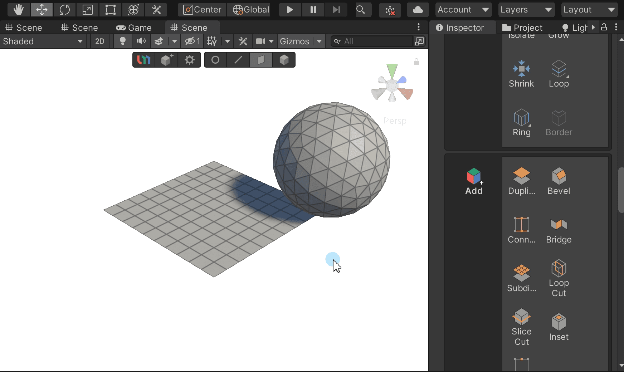
Task: Start Play mode
Action: coord(290,10)
